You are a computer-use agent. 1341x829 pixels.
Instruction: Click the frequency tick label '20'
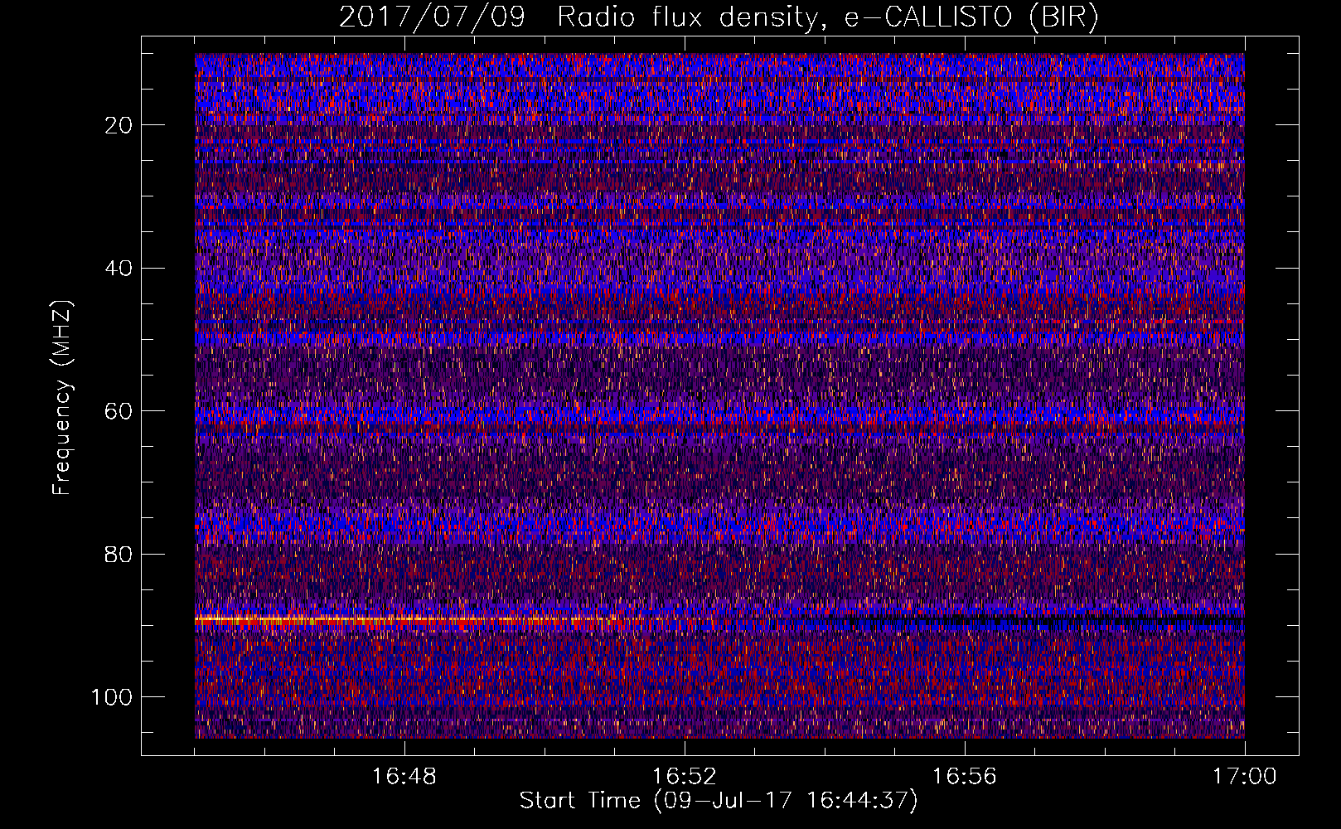pyautogui.click(x=119, y=125)
